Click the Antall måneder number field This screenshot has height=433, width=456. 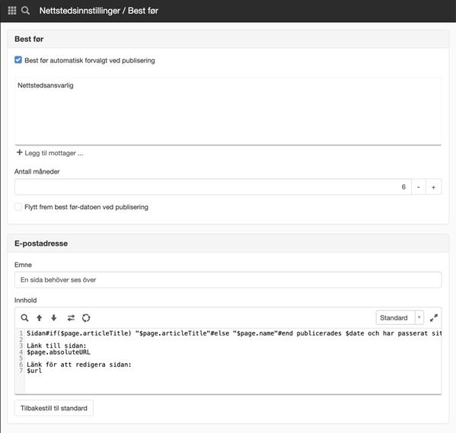pos(213,187)
